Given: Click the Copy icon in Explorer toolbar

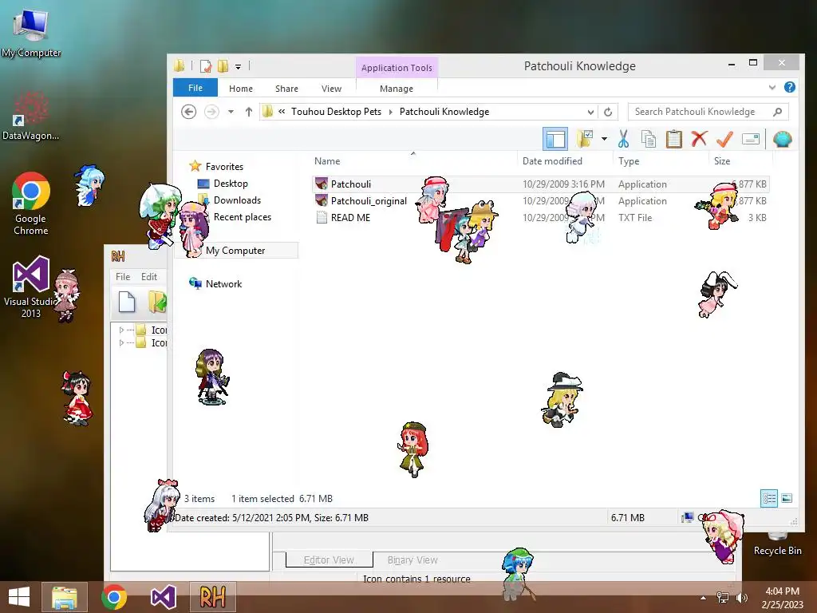Looking at the screenshot, I should (x=649, y=139).
